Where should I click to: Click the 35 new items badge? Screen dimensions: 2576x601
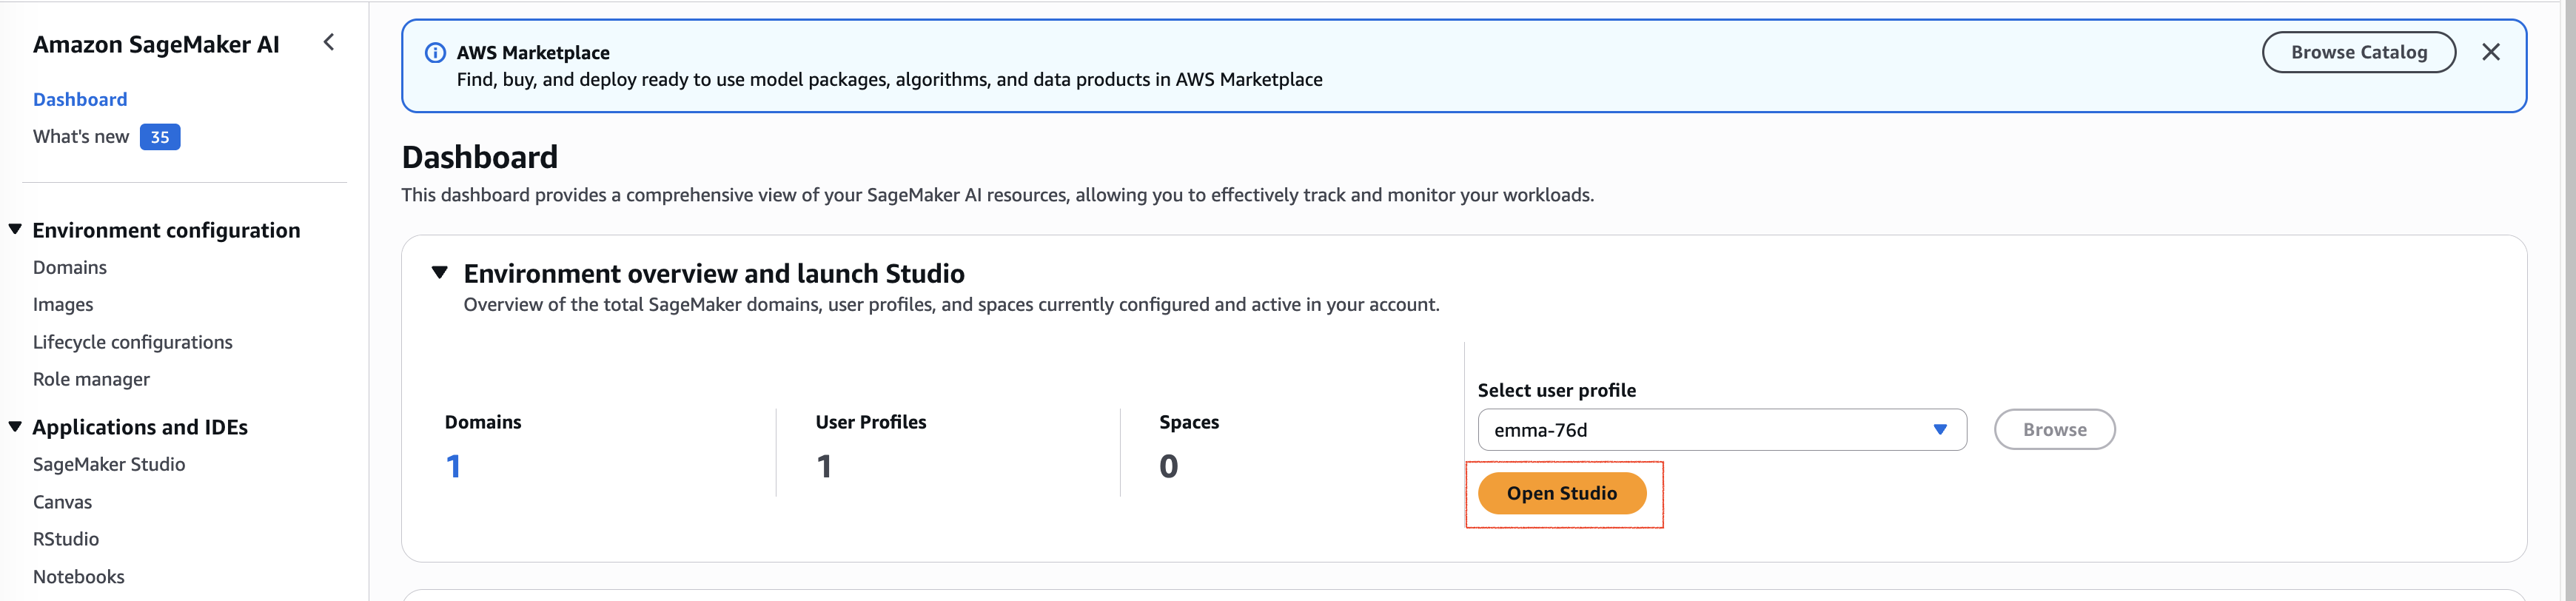pyautogui.click(x=160, y=137)
